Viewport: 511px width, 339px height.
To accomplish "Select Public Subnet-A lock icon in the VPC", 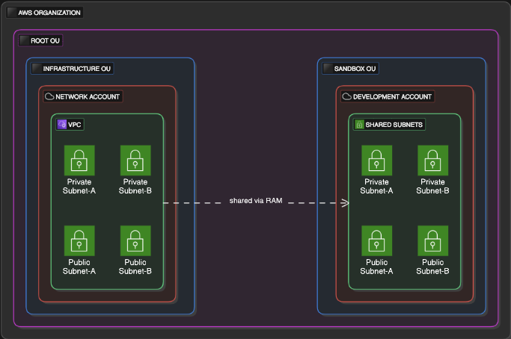I will (x=79, y=240).
